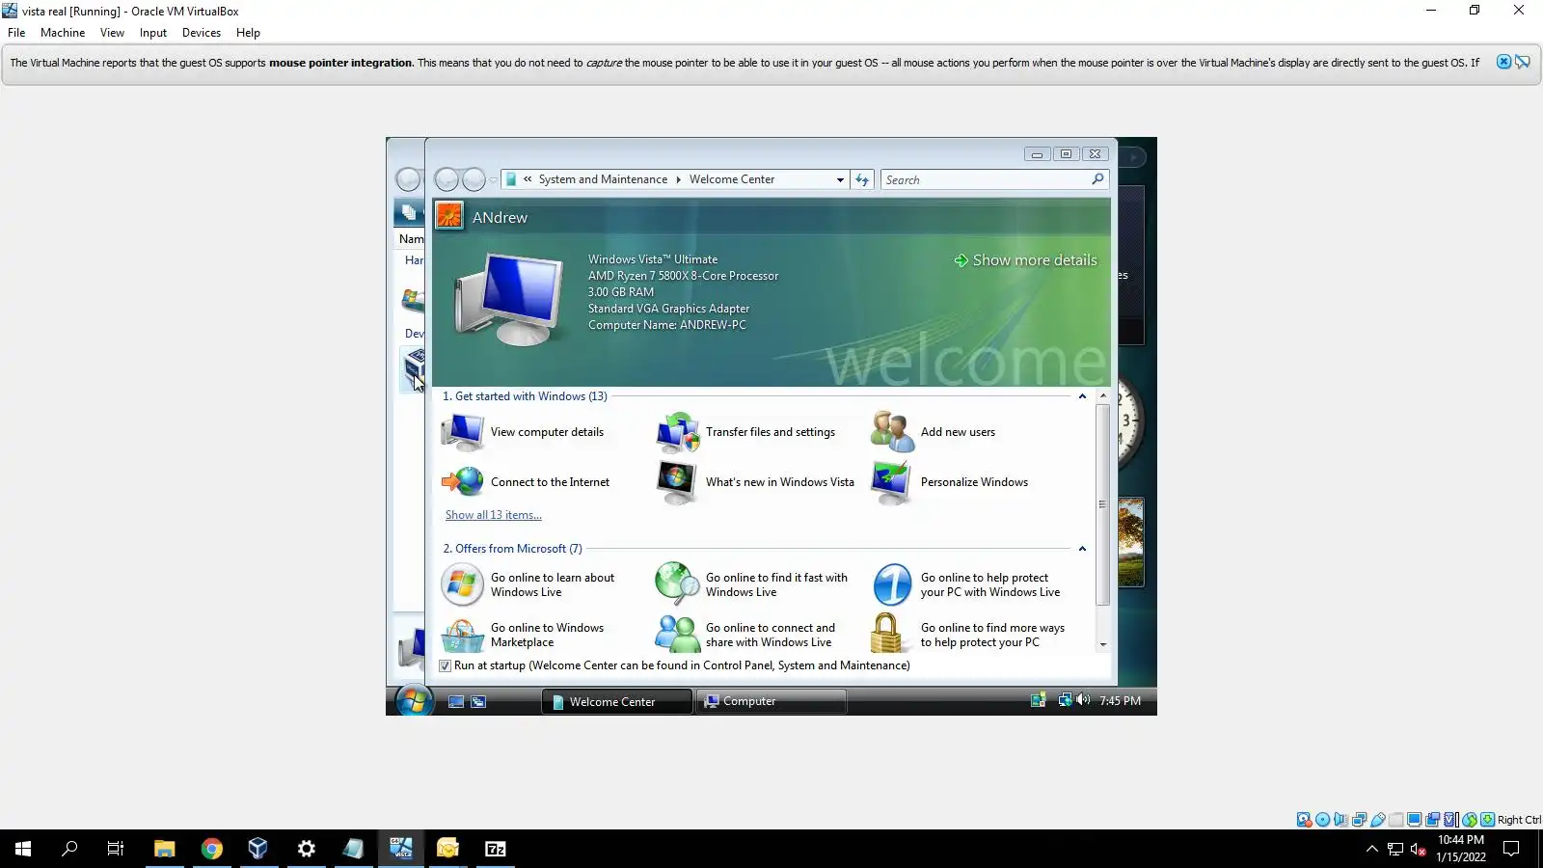Image resolution: width=1543 pixels, height=868 pixels.
Task: Click host Task View button on taskbar
Action: [116, 849]
